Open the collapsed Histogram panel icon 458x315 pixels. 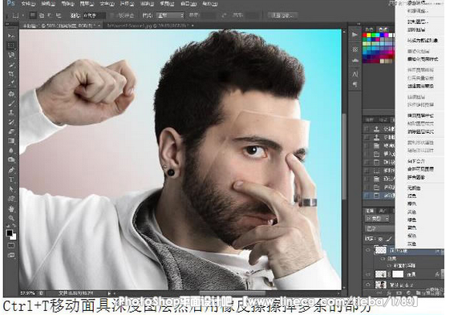point(355,60)
